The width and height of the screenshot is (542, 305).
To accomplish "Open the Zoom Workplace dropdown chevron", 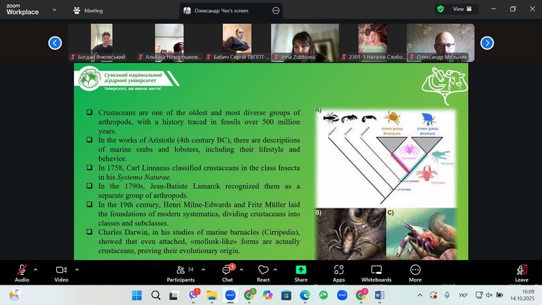I will coord(55,10).
